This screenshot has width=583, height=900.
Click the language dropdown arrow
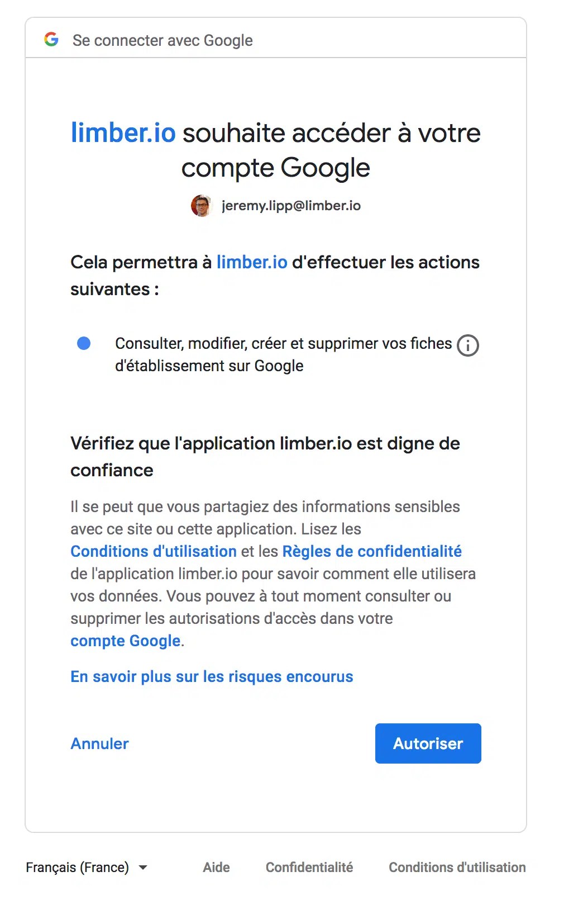[x=143, y=868]
